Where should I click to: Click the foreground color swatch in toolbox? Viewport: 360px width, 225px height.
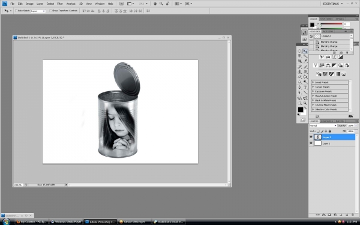301,110
